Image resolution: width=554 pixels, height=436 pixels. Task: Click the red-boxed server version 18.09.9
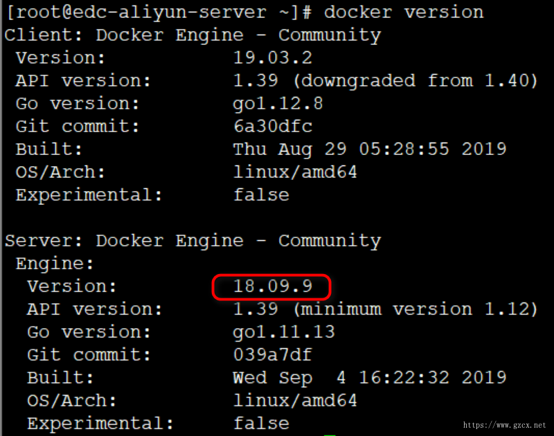(x=272, y=287)
